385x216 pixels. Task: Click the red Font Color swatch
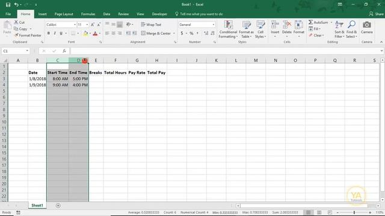95,34
